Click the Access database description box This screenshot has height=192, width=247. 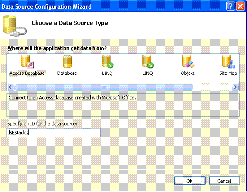tap(123, 105)
